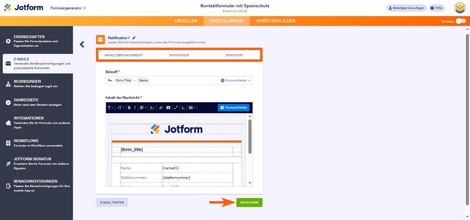Click the Telefonnummer: label in email
The height and width of the screenshot is (220, 470).
coord(134,178)
